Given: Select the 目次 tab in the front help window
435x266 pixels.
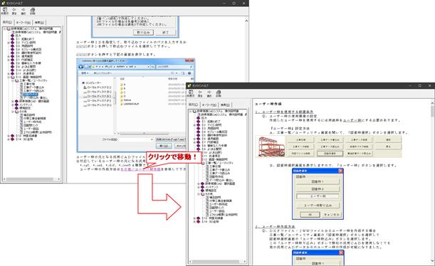Looking at the screenshot, I should click(194, 105).
